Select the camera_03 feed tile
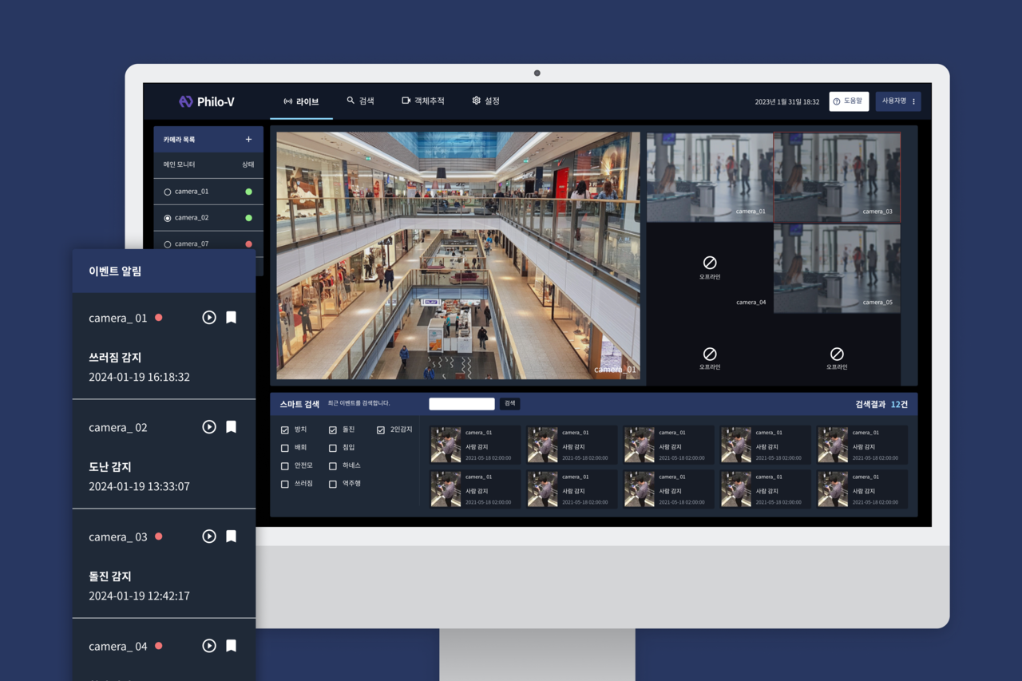Viewport: 1022px width, 681px height. click(x=837, y=176)
